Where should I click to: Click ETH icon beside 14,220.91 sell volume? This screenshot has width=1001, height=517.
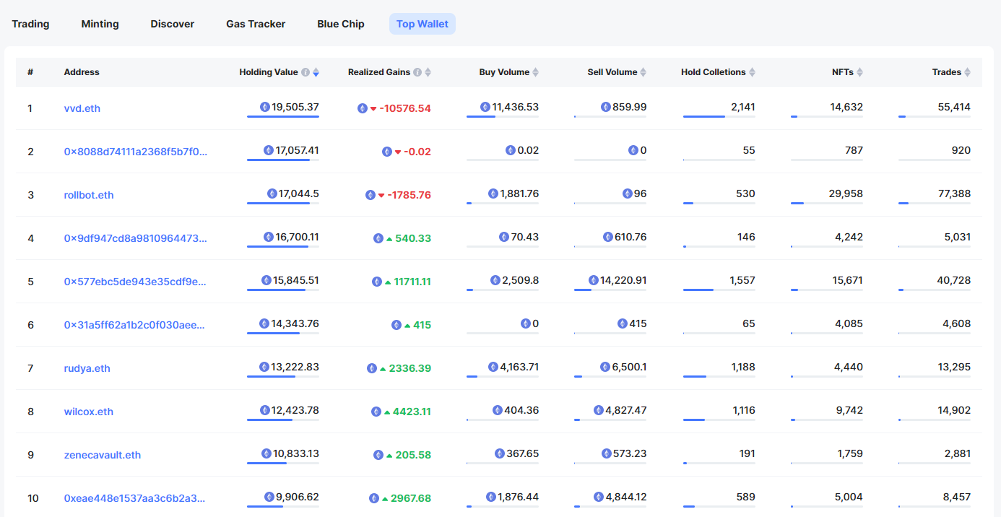[594, 280]
